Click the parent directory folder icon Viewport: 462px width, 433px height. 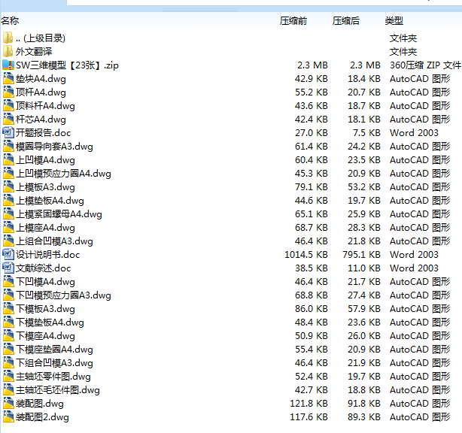click(8, 38)
